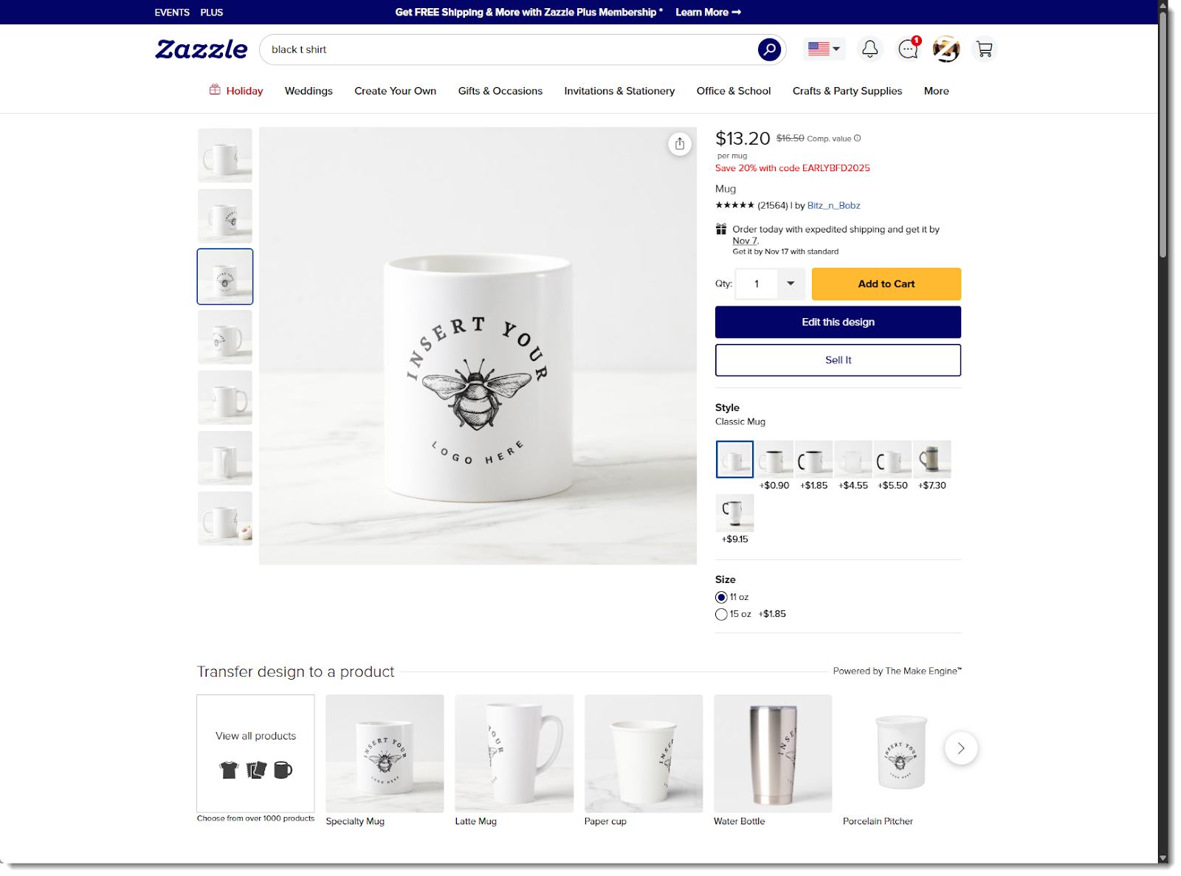Image resolution: width=1181 pixels, height=876 pixels.
Task: Open the Gifts & Occasions menu
Action: tap(500, 91)
